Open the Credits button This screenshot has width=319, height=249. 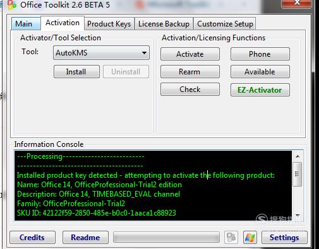click(32, 238)
